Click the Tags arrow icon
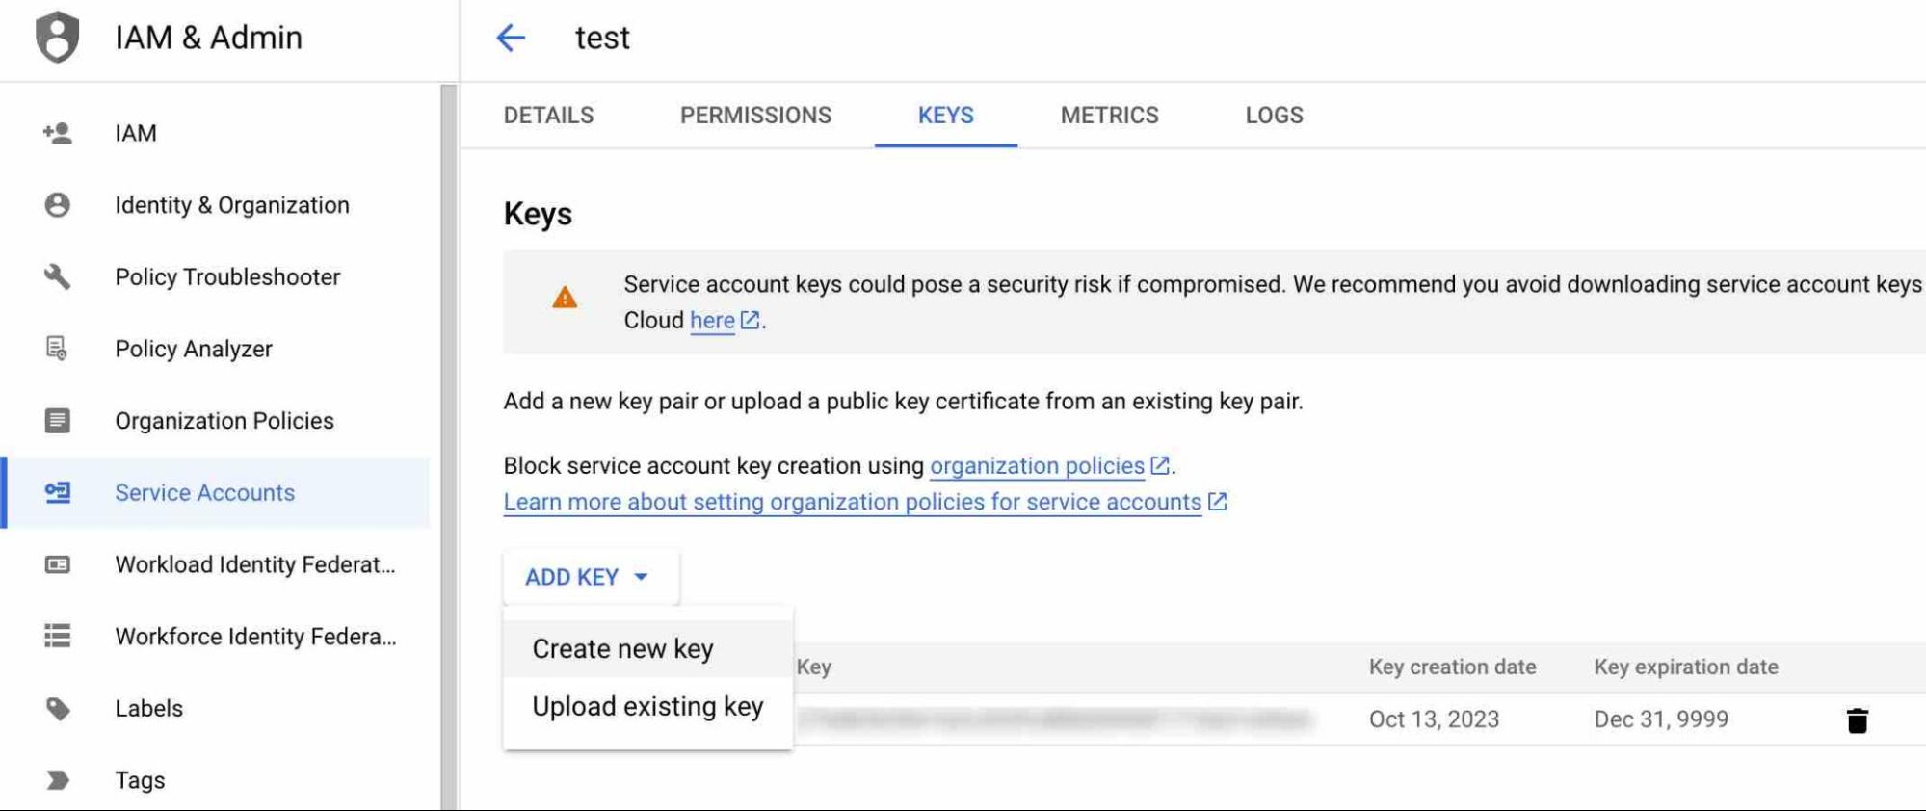Image resolution: width=1926 pixels, height=811 pixels. [x=58, y=780]
